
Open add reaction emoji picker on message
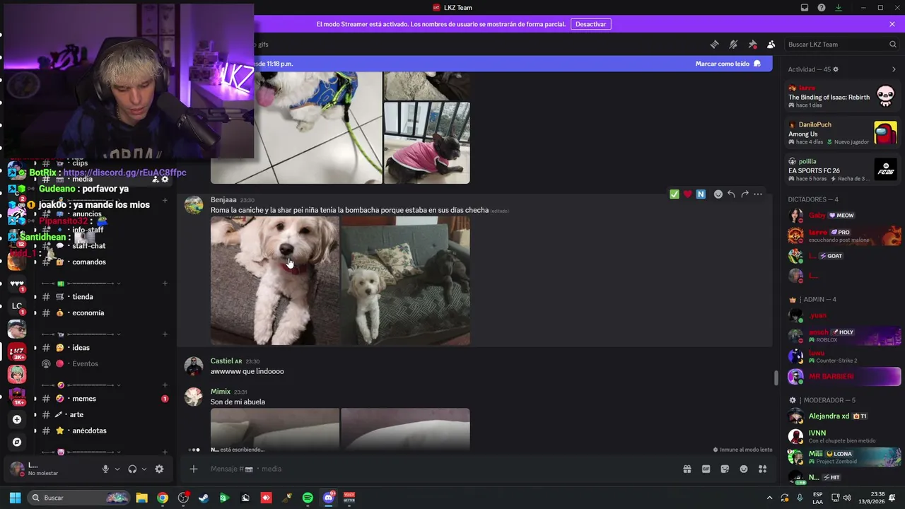(x=718, y=194)
